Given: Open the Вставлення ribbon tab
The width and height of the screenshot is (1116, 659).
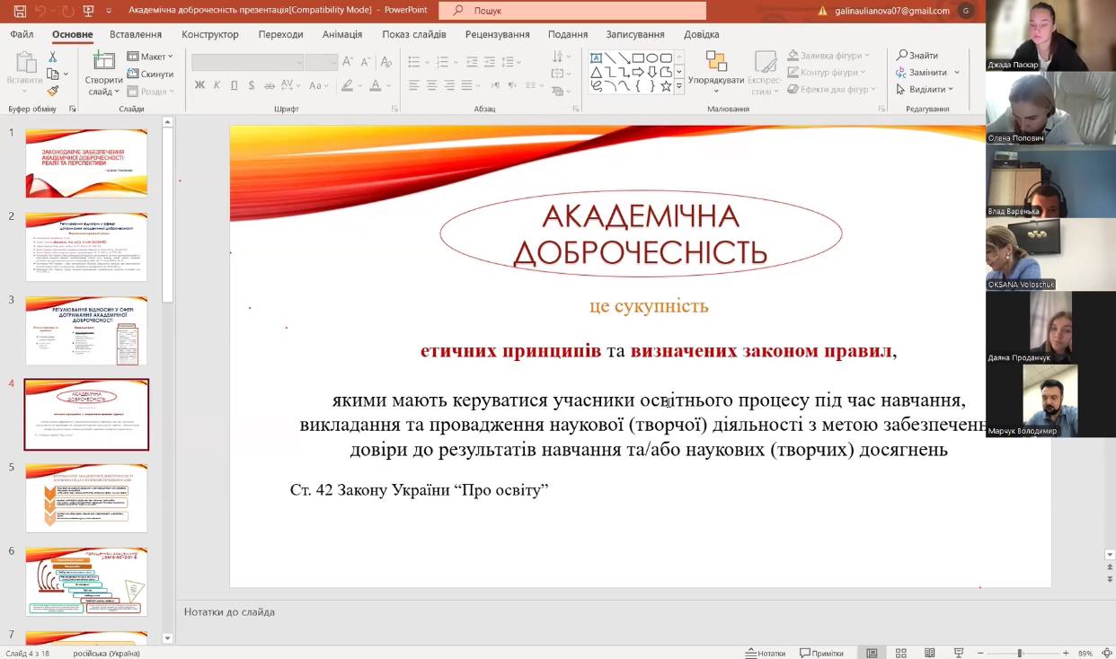Looking at the screenshot, I should pyautogui.click(x=136, y=34).
